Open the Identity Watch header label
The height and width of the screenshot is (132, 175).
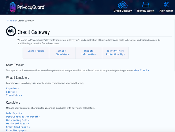click(146, 11)
